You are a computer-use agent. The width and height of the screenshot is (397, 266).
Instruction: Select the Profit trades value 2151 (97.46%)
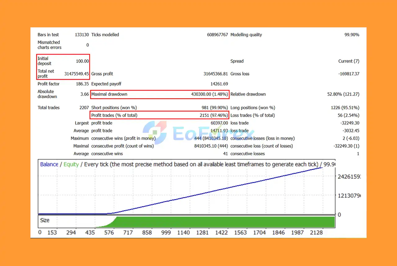214,115
